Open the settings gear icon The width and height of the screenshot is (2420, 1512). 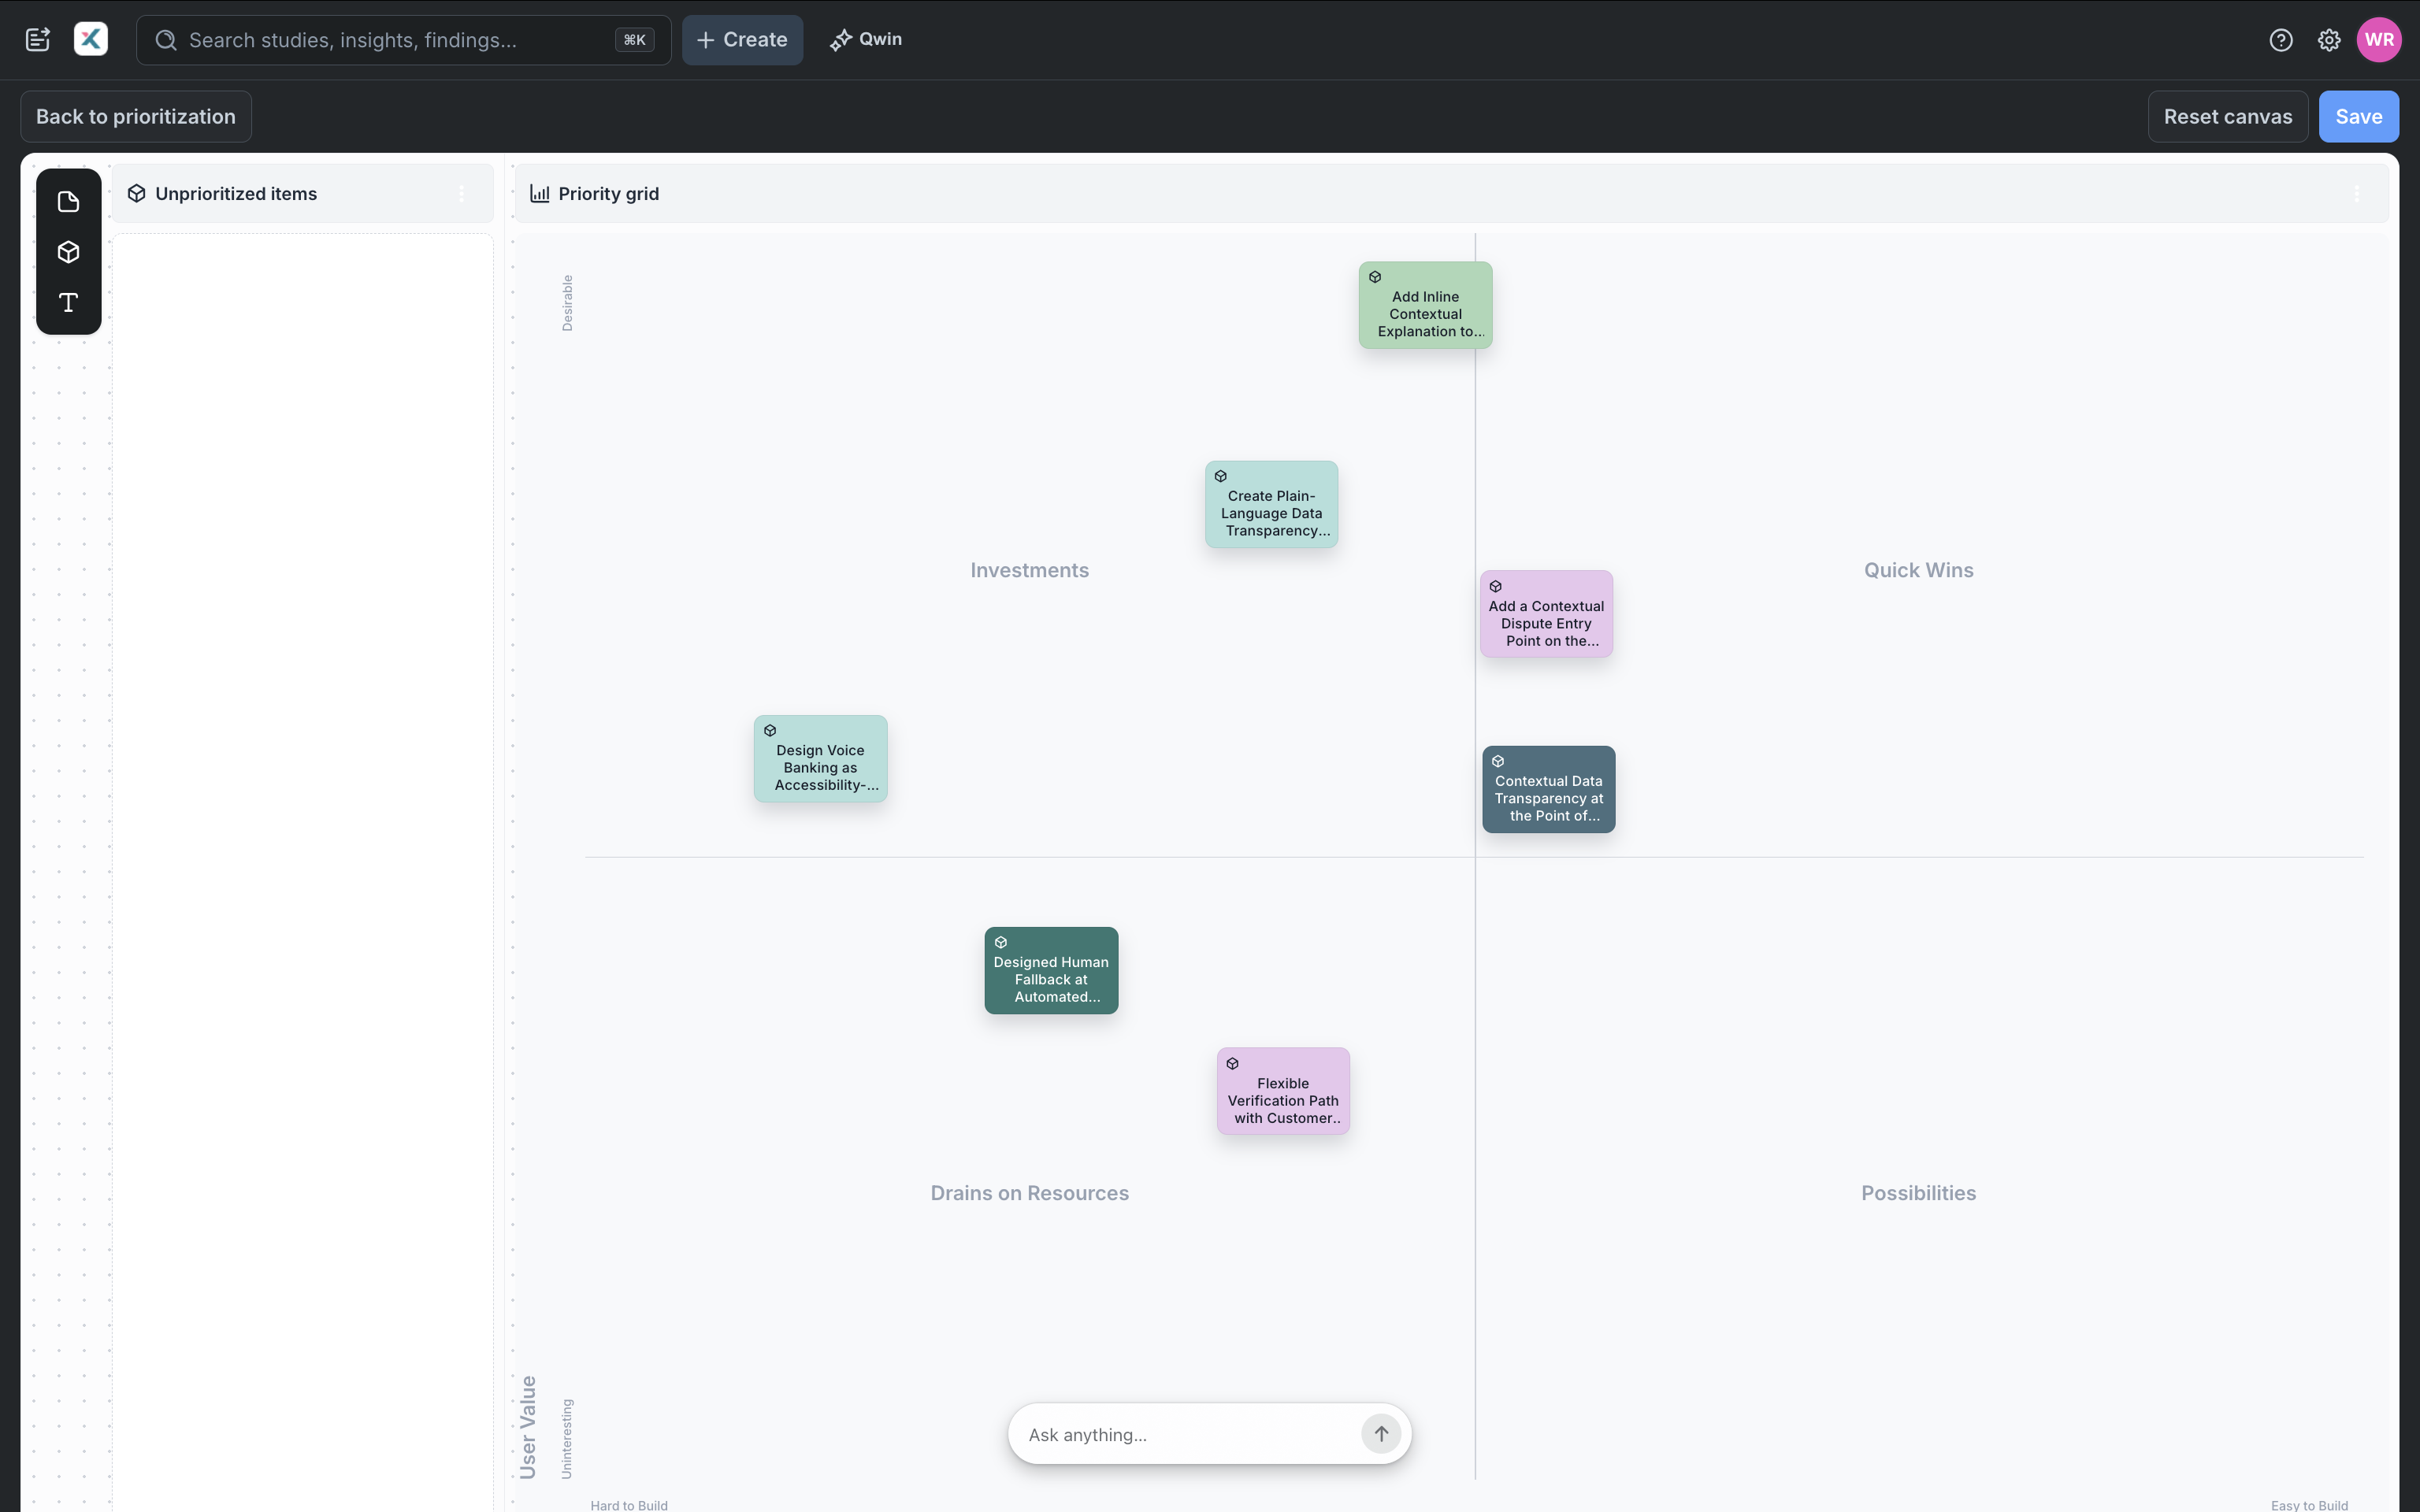coord(2329,40)
